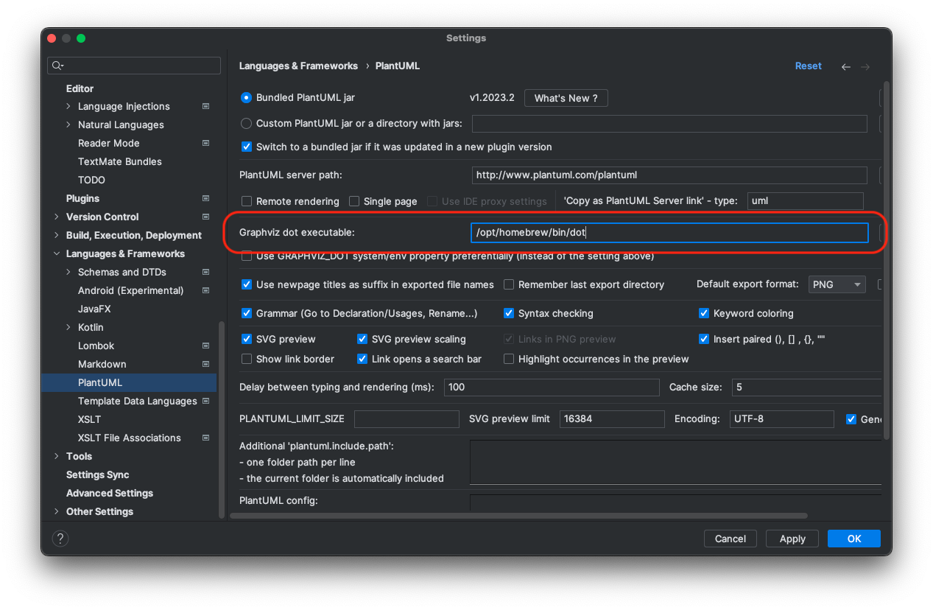Open Advanced Settings page

[110, 493]
